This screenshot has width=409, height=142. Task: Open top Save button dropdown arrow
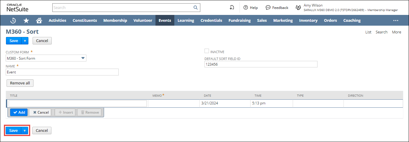[25, 41]
